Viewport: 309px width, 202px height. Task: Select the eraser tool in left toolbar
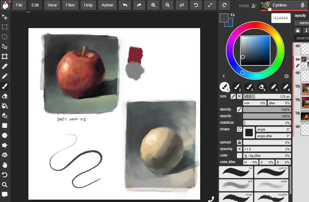tap(4, 96)
